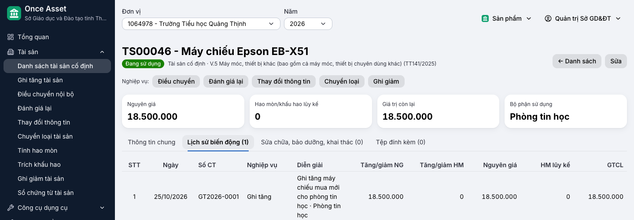Viewport: 634px width, 220px height.
Task: Switch to Thông tin chung tab
Action: [151, 142]
